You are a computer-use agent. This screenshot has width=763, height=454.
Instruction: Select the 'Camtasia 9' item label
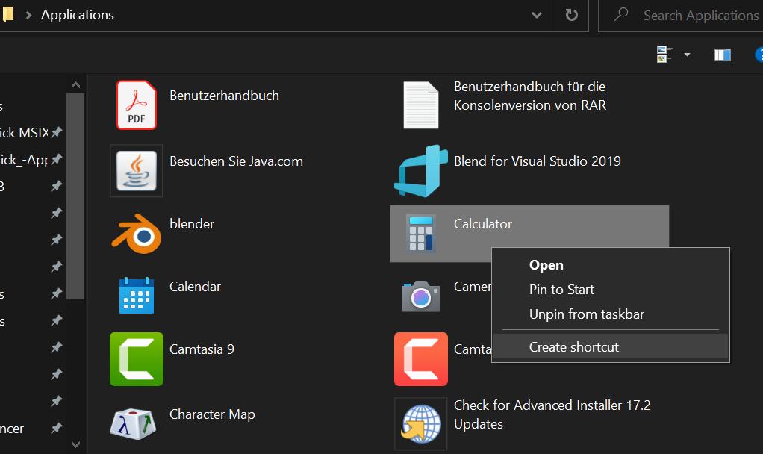(x=202, y=349)
